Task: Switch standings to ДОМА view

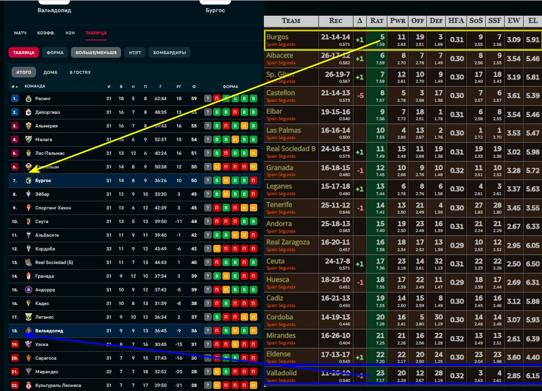Action: coord(51,72)
